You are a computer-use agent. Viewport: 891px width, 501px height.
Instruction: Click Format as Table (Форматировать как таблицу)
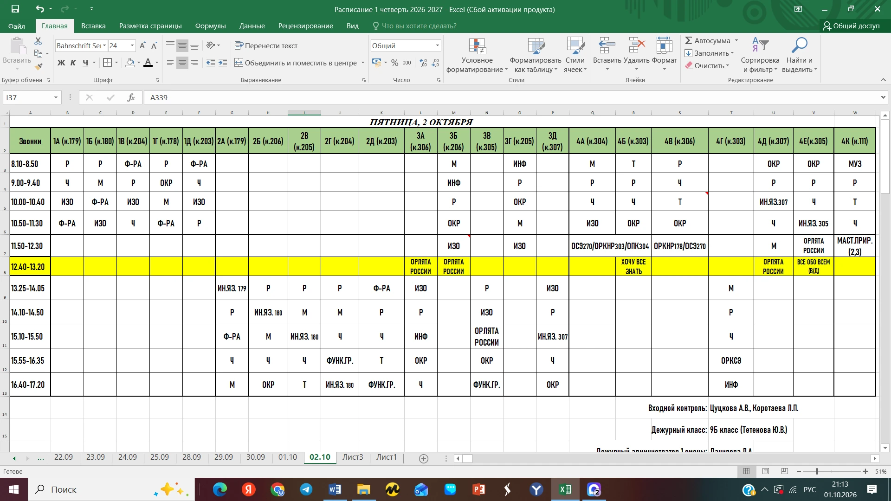click(x=536, y=56)
